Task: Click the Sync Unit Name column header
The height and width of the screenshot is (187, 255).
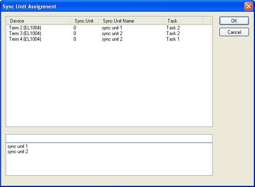Action: pyautogui.click(x=131, y=21)
